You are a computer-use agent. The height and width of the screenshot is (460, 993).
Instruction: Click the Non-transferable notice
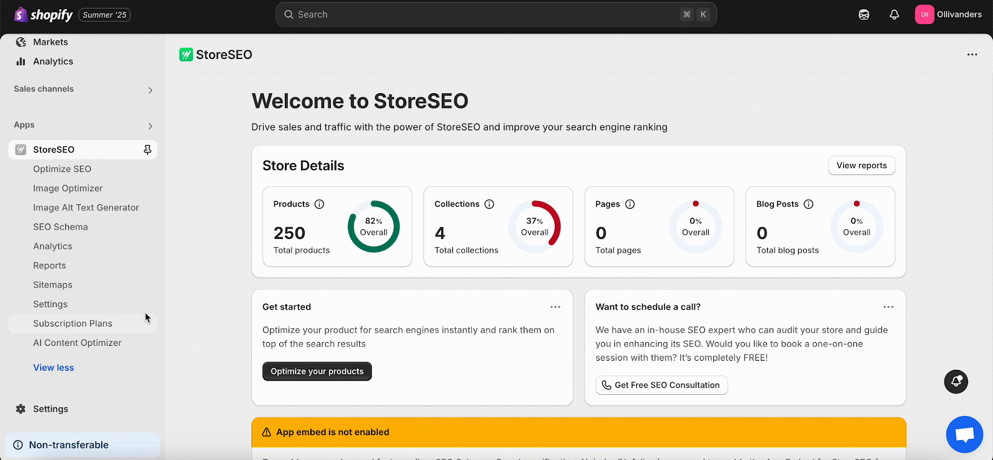83,445
